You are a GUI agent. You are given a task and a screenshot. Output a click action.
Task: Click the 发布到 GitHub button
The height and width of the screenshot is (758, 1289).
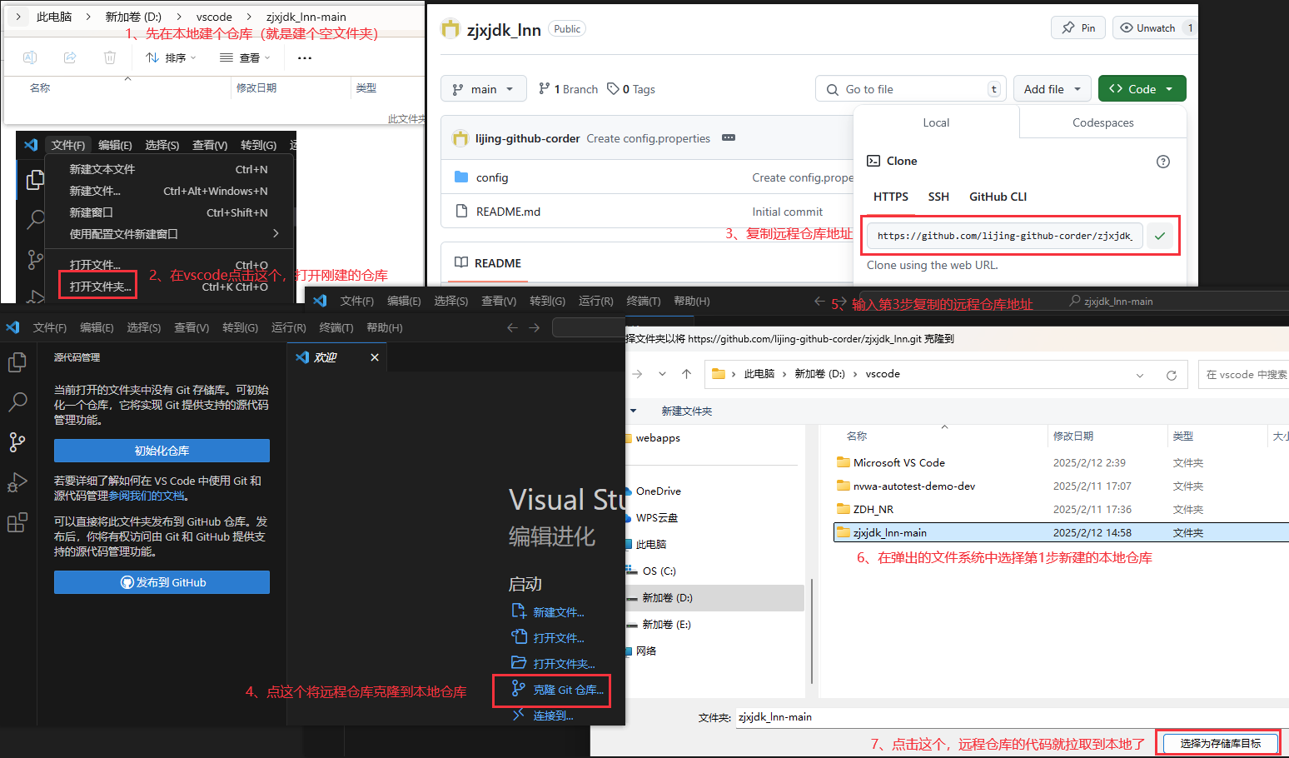[x=162, y=582]
